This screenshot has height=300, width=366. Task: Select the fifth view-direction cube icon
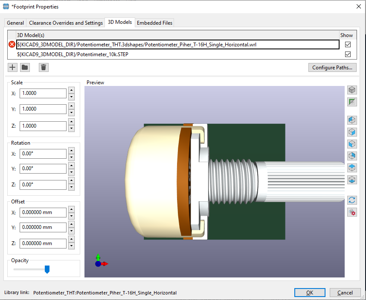click(x=352, y=168)
